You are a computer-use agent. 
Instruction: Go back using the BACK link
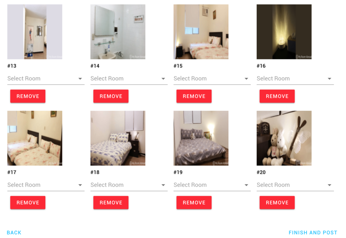[x=14, y=233]
